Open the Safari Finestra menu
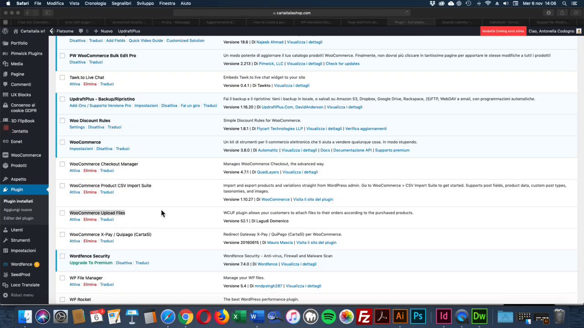The height and width of the screenshot is (328, 584). pyautogui.click(x=167, y=3)
